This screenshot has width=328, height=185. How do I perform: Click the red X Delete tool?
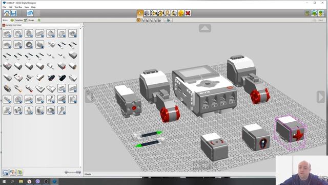click(x=188, y=13)
